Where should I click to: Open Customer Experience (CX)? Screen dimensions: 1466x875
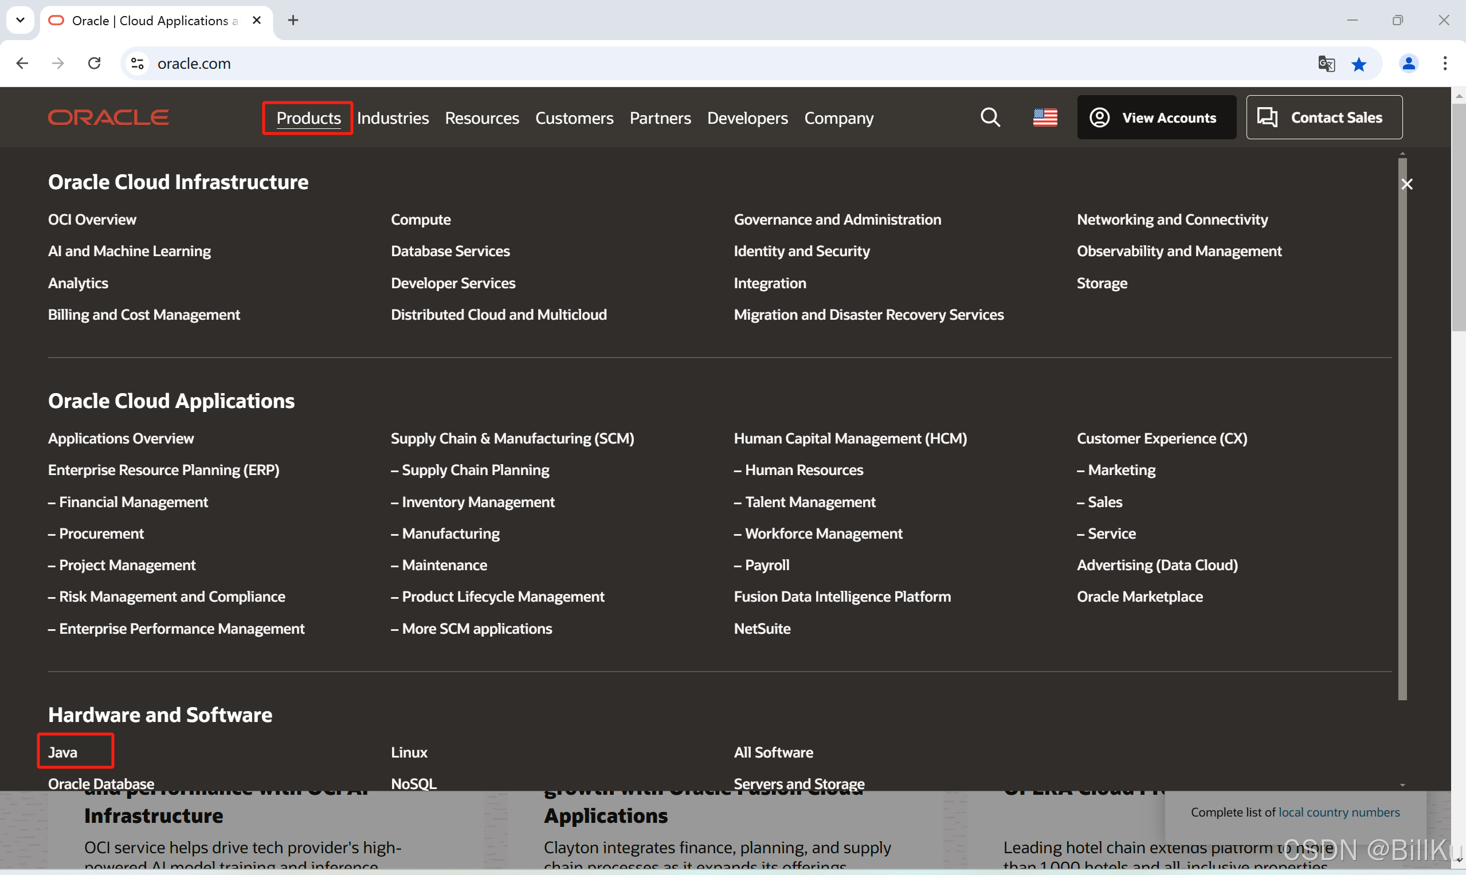pos(1162,439)
